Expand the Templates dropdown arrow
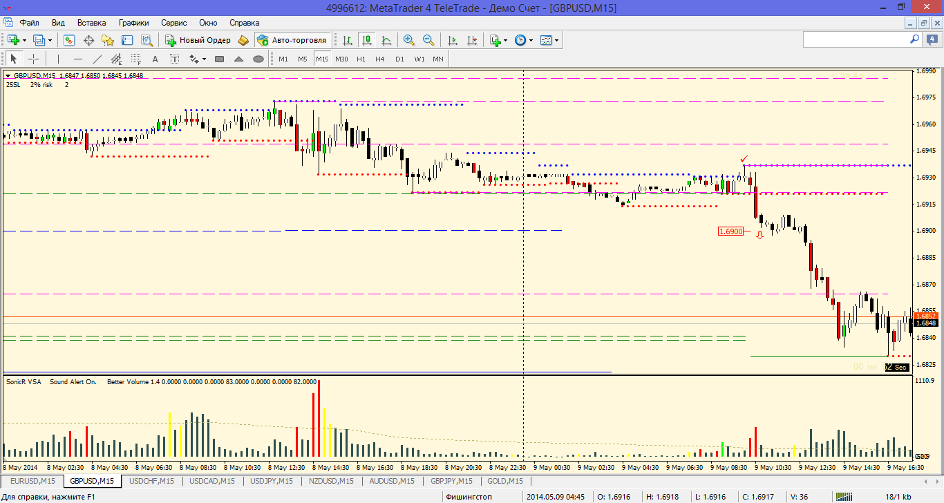944x503 pixels. (x=557, y=40)
